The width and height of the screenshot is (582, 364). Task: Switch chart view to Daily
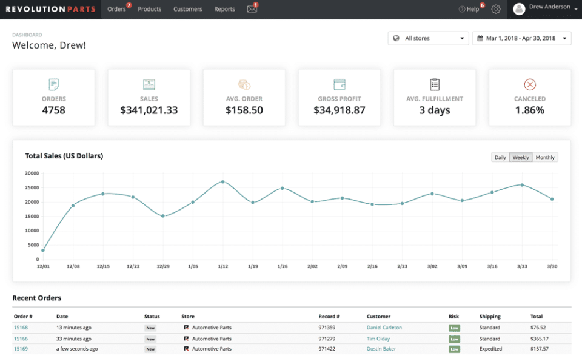(500, 157)
